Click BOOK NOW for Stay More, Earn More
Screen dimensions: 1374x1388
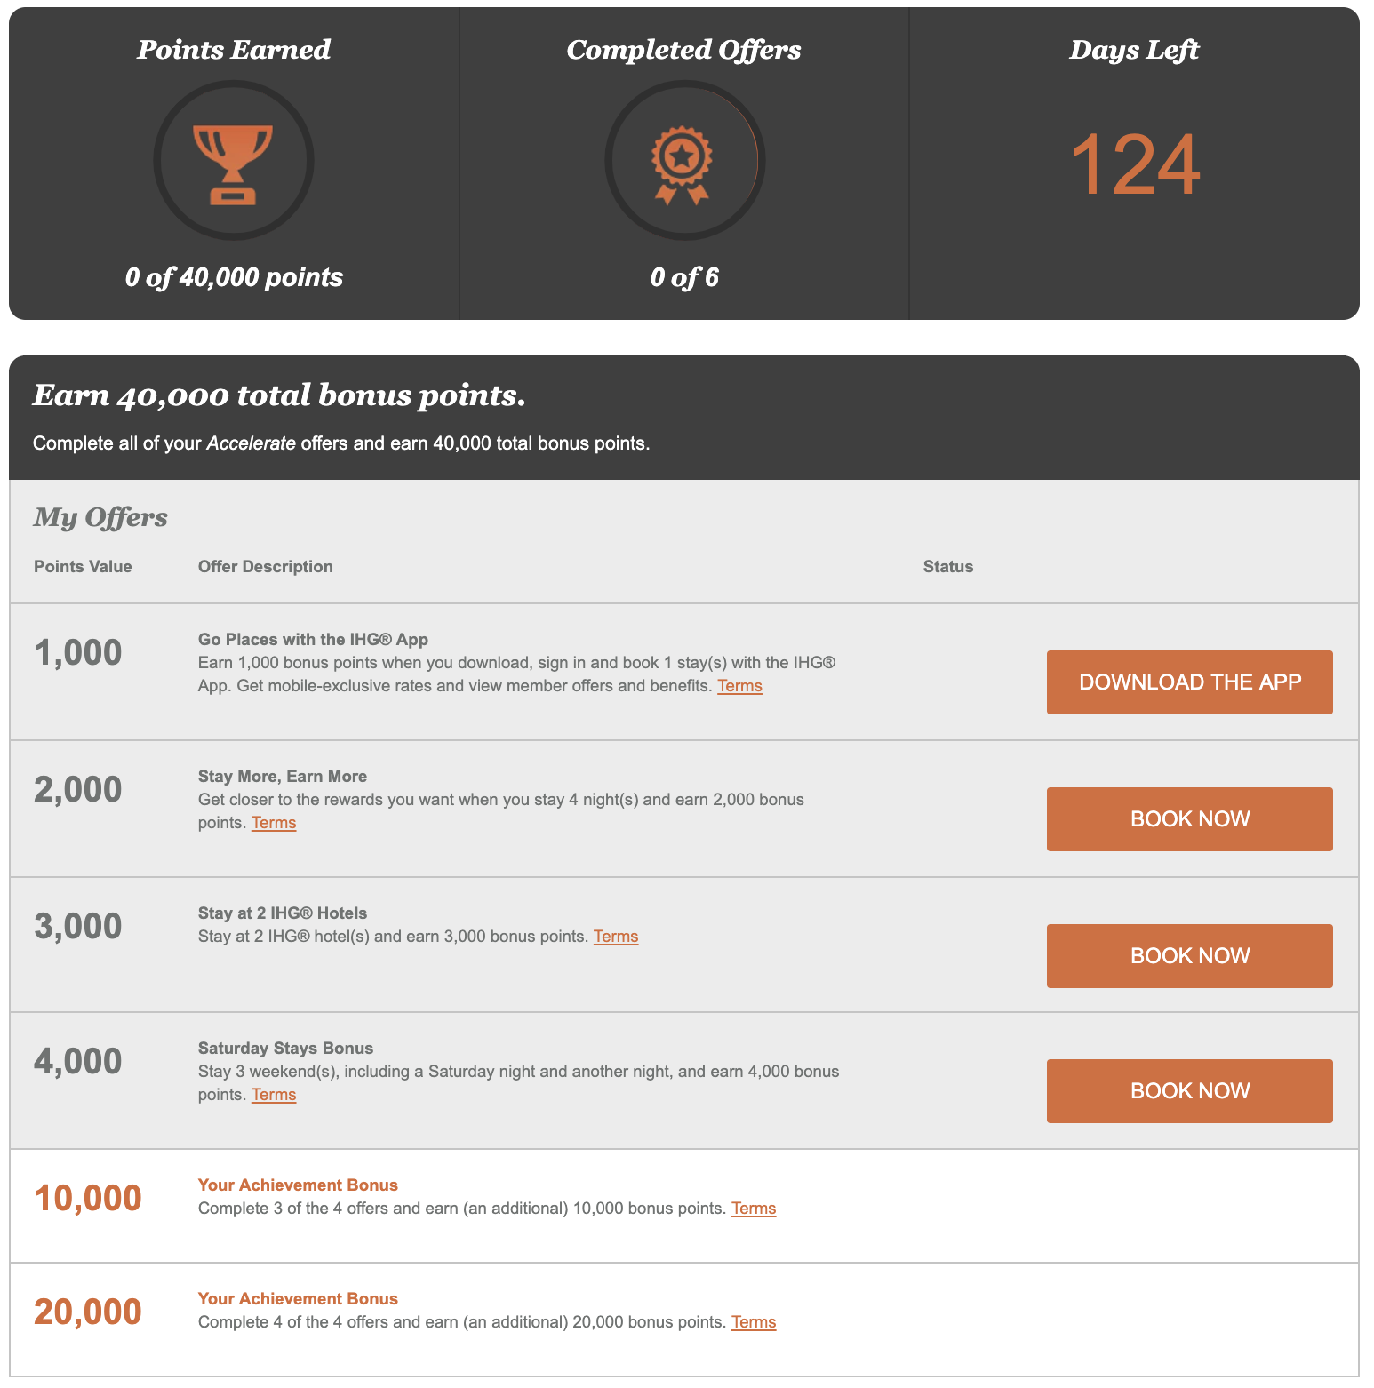pos(1189,818)
